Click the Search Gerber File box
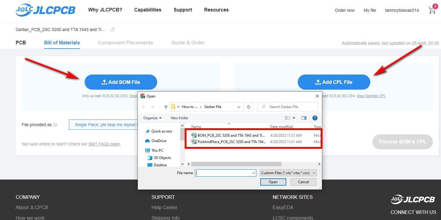The height and width of the screenshot is (220, 441). 288,107
